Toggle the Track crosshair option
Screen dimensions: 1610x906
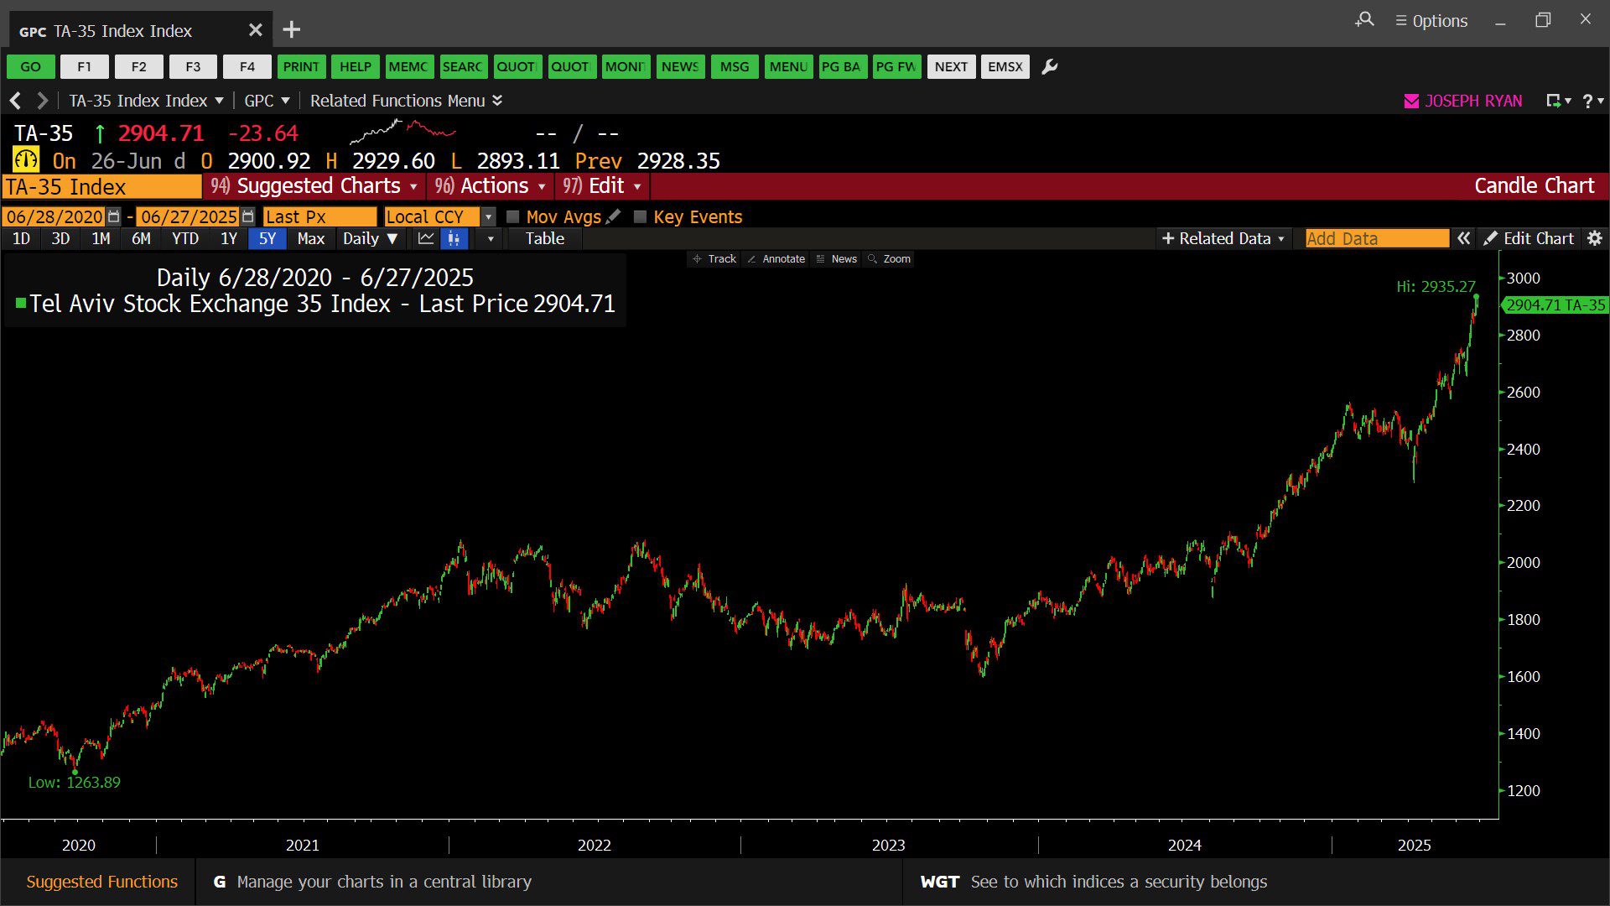coord(714,259)
